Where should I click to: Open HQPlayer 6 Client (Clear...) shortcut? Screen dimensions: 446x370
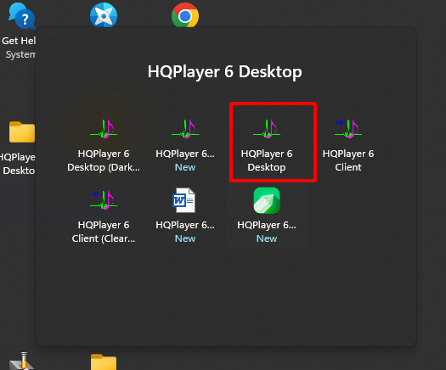(104, 216)
